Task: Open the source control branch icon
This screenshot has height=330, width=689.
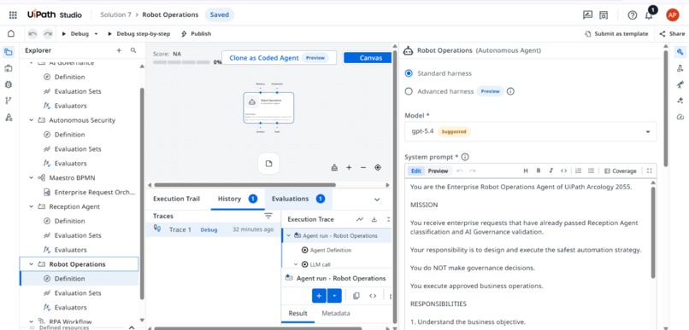Action: (x=8, y=101)
